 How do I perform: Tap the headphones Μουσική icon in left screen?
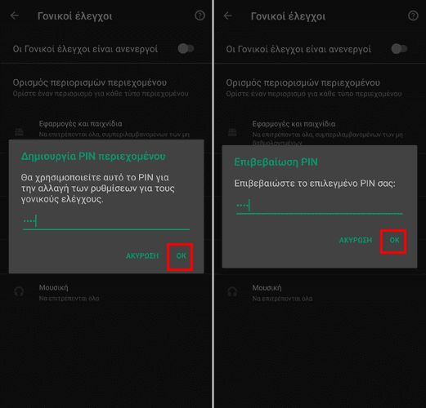[19, 292]
